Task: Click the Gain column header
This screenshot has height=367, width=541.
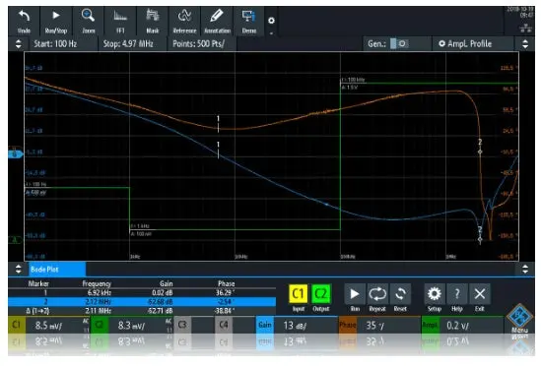Action: click(166, 283)
